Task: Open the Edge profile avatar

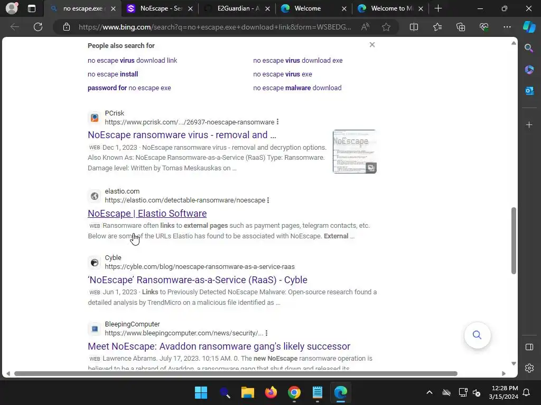Action: pos(12,8)
